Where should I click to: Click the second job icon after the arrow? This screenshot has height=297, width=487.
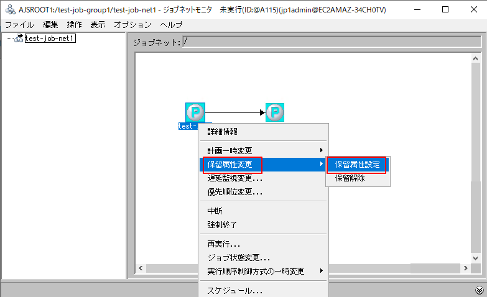click(x=275, y=112)
